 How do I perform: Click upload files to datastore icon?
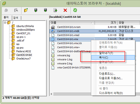tap(36, 10)
